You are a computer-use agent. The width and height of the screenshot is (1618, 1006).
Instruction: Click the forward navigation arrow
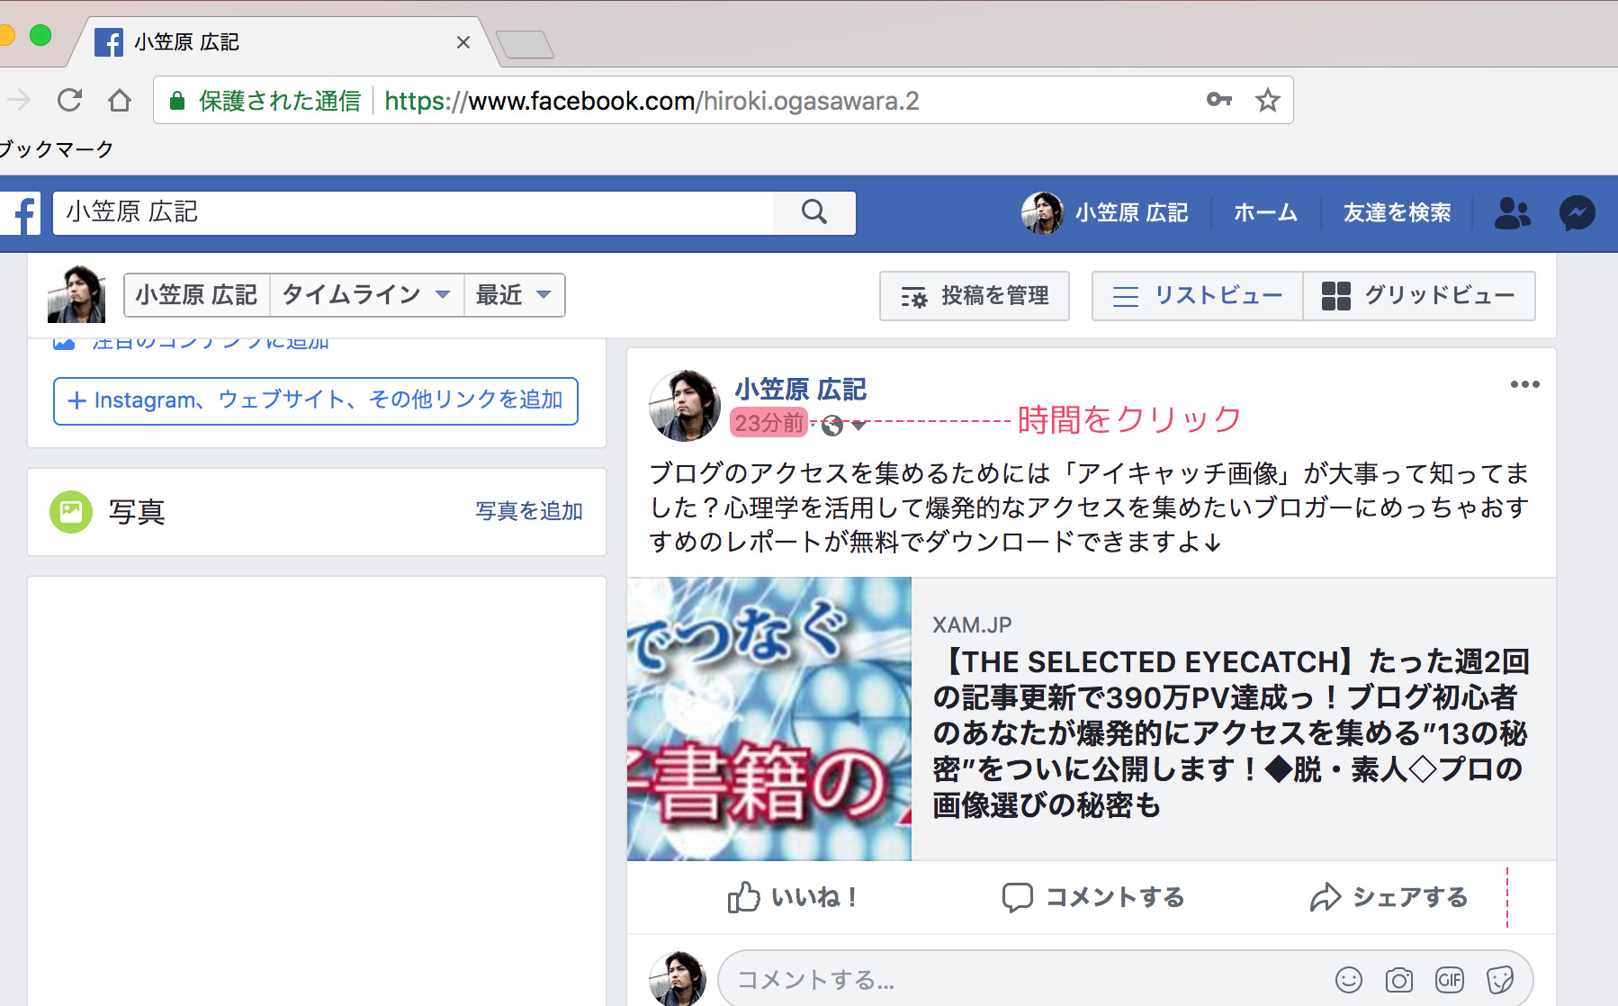coord(18,100)
